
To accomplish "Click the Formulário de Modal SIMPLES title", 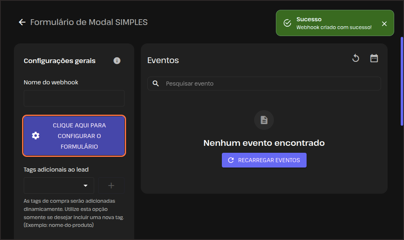I will (x=89, y=22).
